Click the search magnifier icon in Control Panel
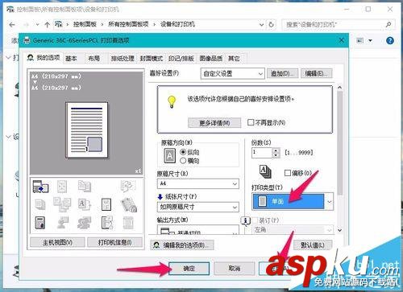This screenshot has height=292, width=403. 388,25
